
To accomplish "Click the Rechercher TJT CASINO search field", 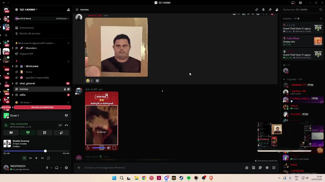I will (x=302, y=10).
